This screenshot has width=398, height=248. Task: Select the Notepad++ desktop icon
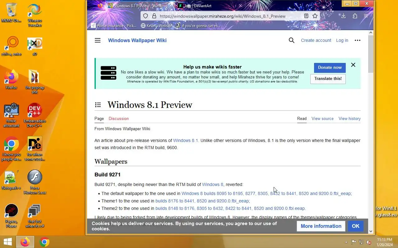[x=11, y=180]
